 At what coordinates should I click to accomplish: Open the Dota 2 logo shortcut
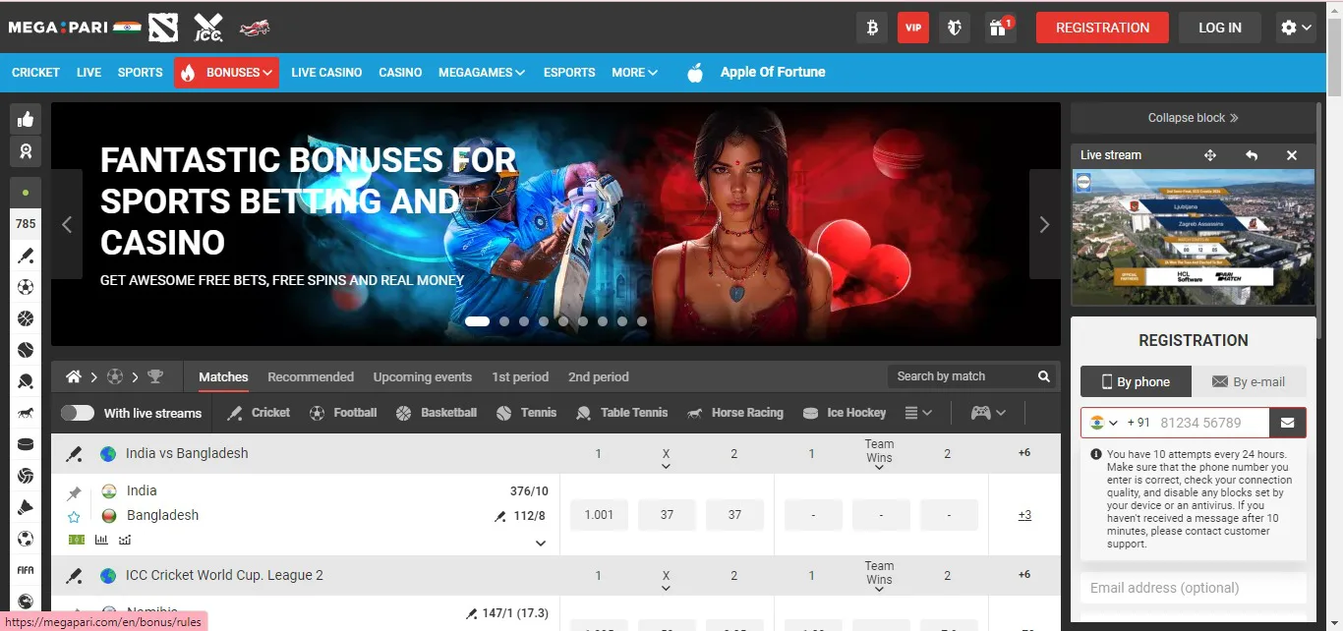[x=163, y=28]
